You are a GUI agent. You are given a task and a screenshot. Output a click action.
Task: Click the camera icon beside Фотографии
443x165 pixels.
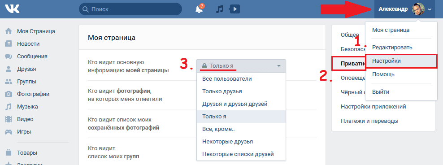click(9, 94)
